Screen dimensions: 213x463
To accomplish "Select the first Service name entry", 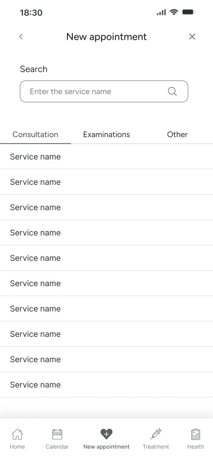I will (106, 157).
